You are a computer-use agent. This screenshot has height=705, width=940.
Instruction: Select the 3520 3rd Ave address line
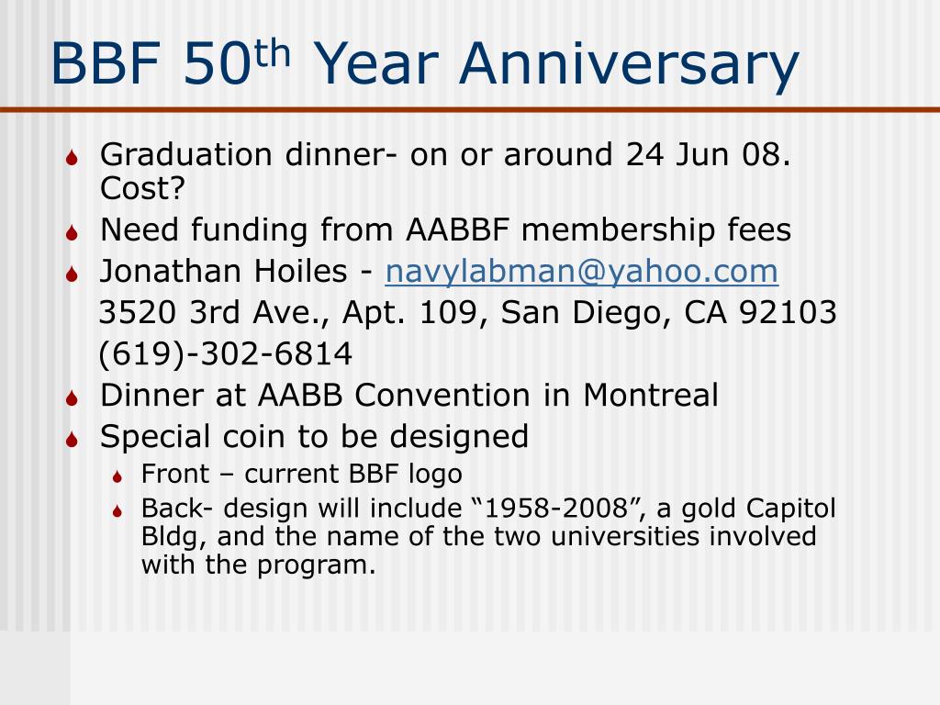(x=467, y=312)
